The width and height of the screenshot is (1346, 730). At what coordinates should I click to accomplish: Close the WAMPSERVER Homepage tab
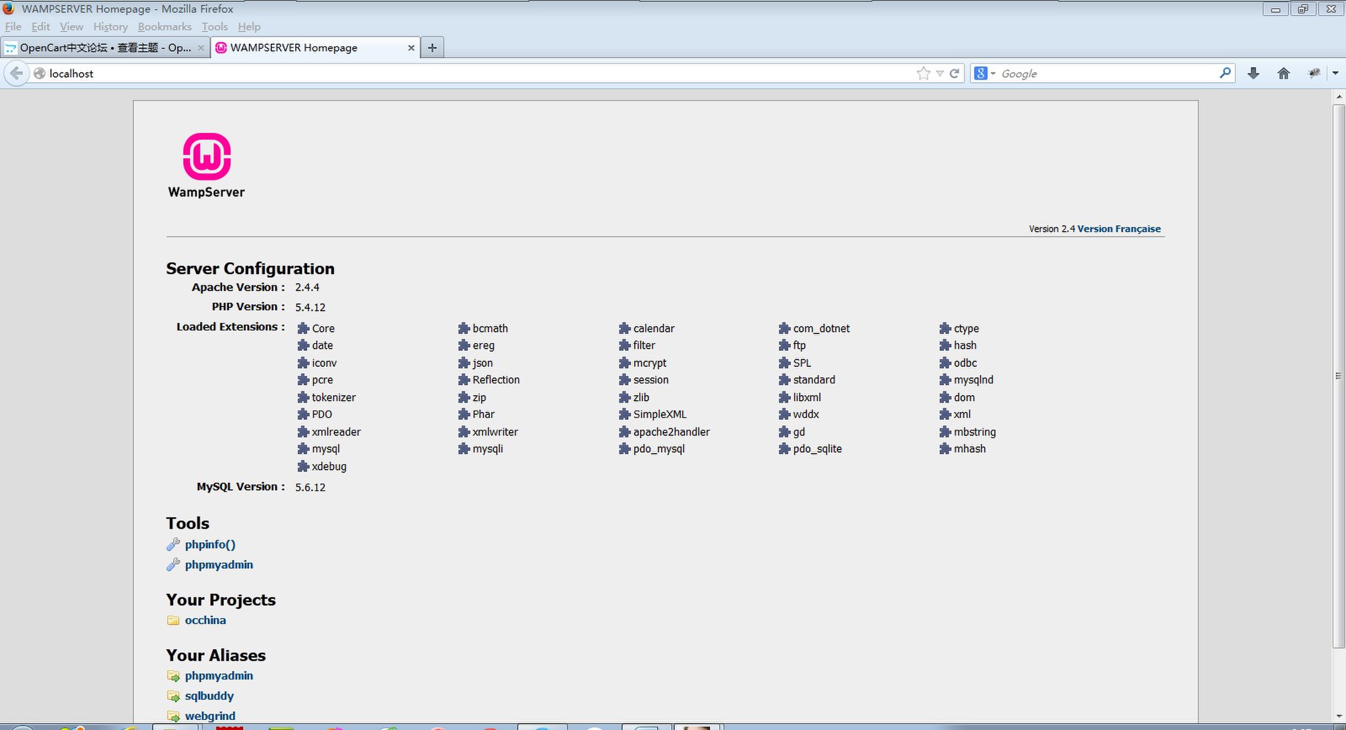point(411,48)
